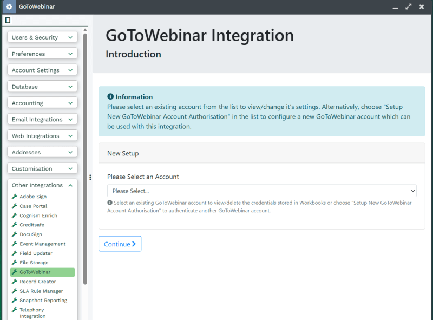This screenshot has width=433, height=320.
Task: Click the expand window arrows icon
Action: pyautogui.click(x=408, y=7)
